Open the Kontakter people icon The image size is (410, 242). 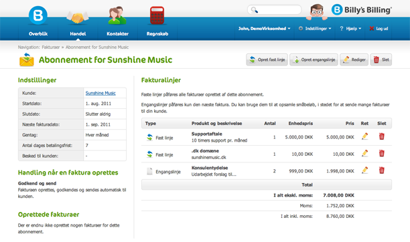117,15
